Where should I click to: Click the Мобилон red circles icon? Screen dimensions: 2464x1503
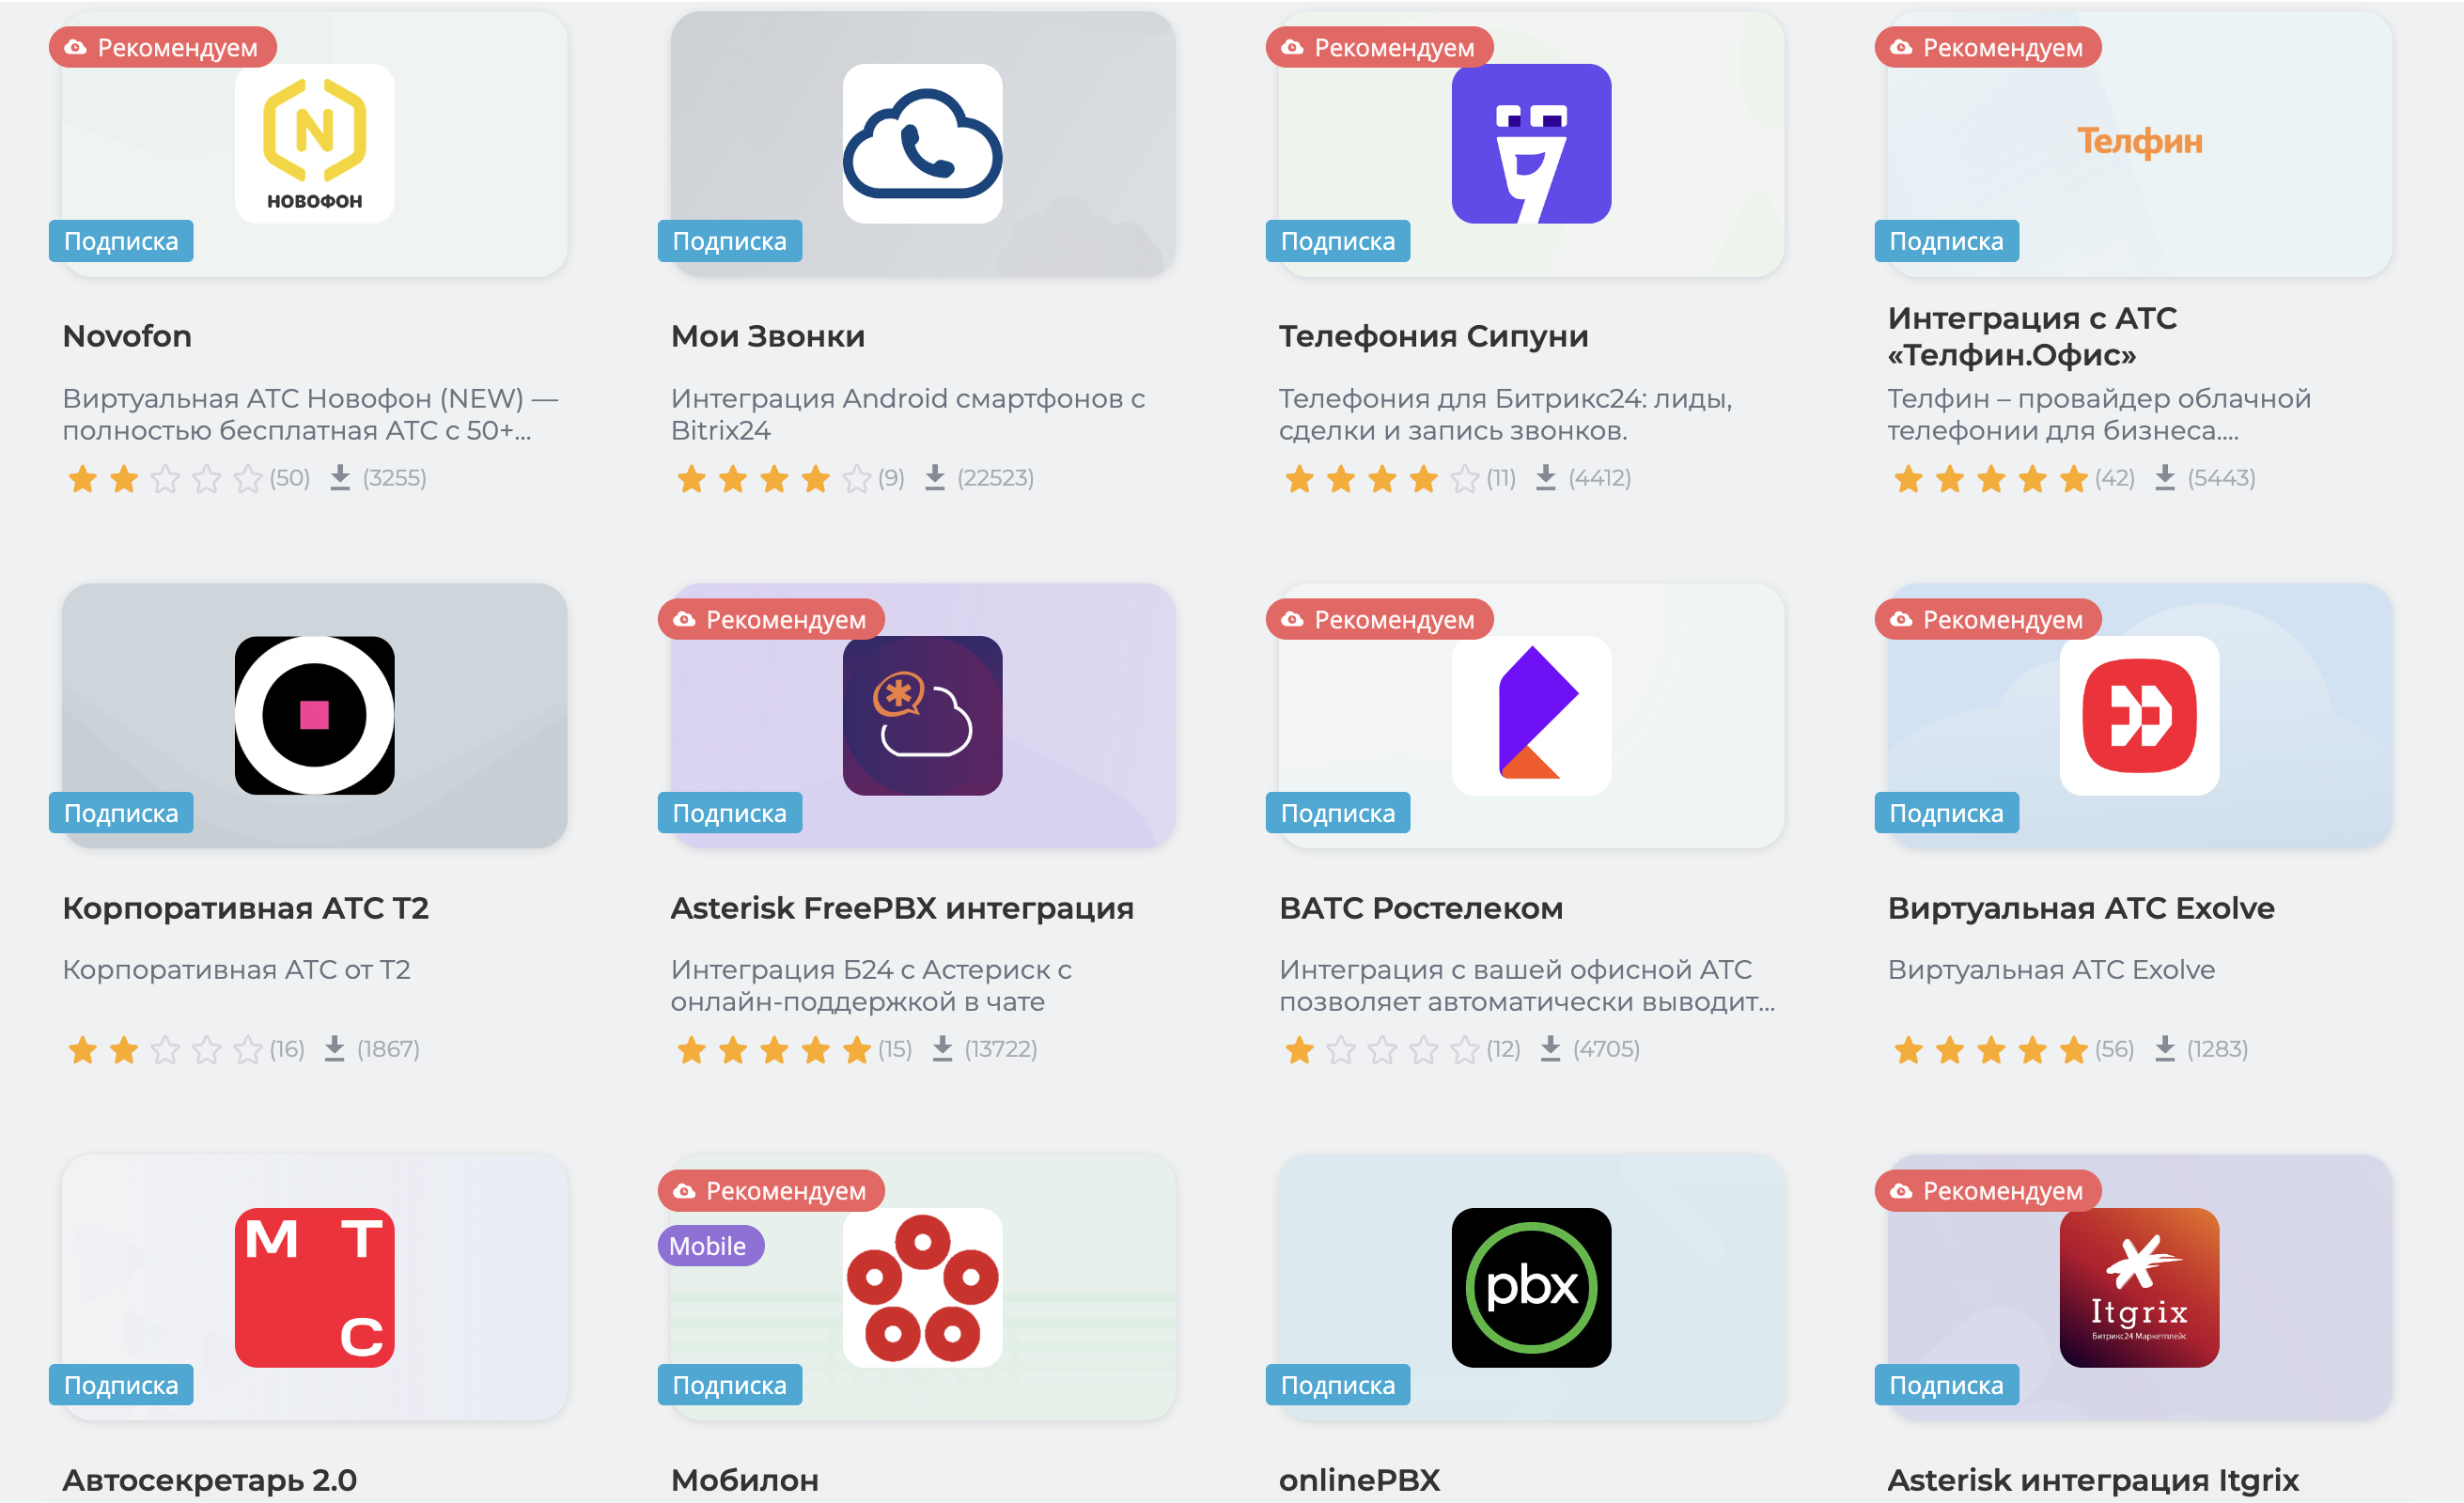click(x=922, y=1287)
